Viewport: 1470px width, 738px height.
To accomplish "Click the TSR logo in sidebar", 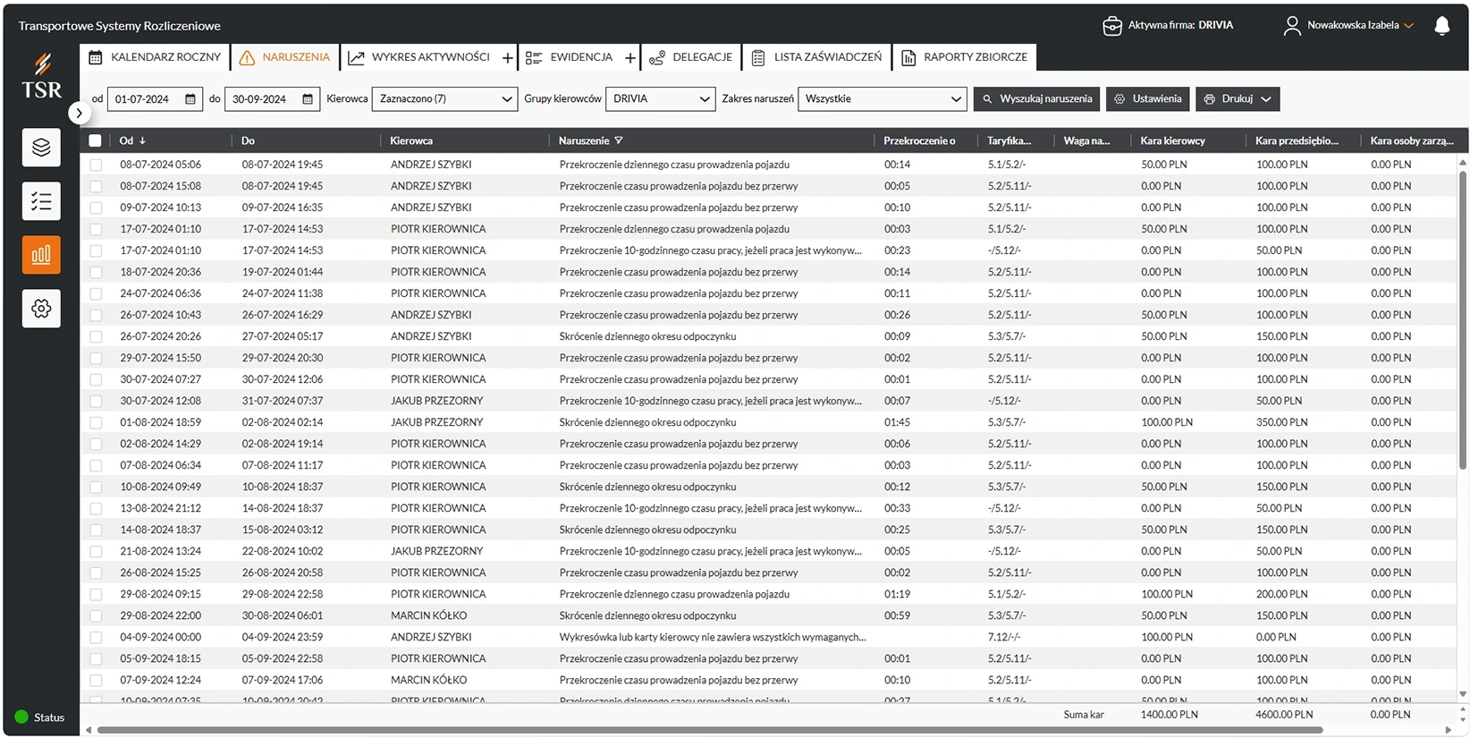I will click(x=41, y=76).
